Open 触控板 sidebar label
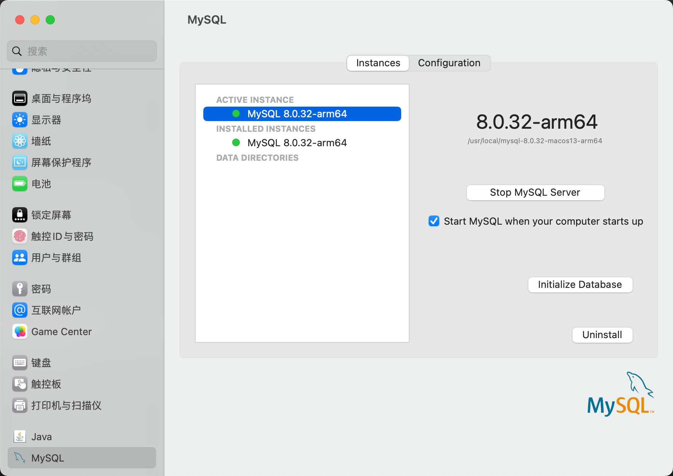This screenshot has width=673, height=476. [x=46, y=384]
